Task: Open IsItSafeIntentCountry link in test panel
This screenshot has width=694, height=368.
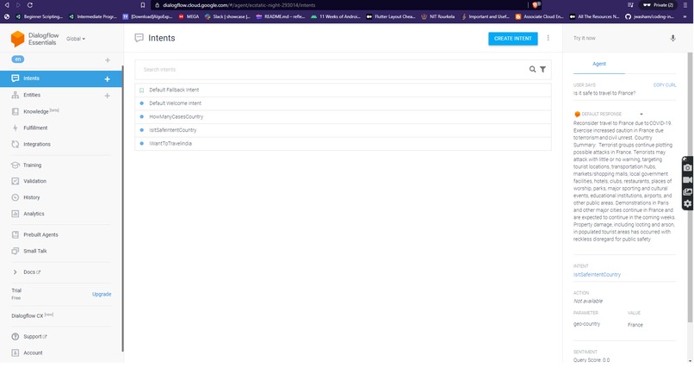Action: point(597,275)
